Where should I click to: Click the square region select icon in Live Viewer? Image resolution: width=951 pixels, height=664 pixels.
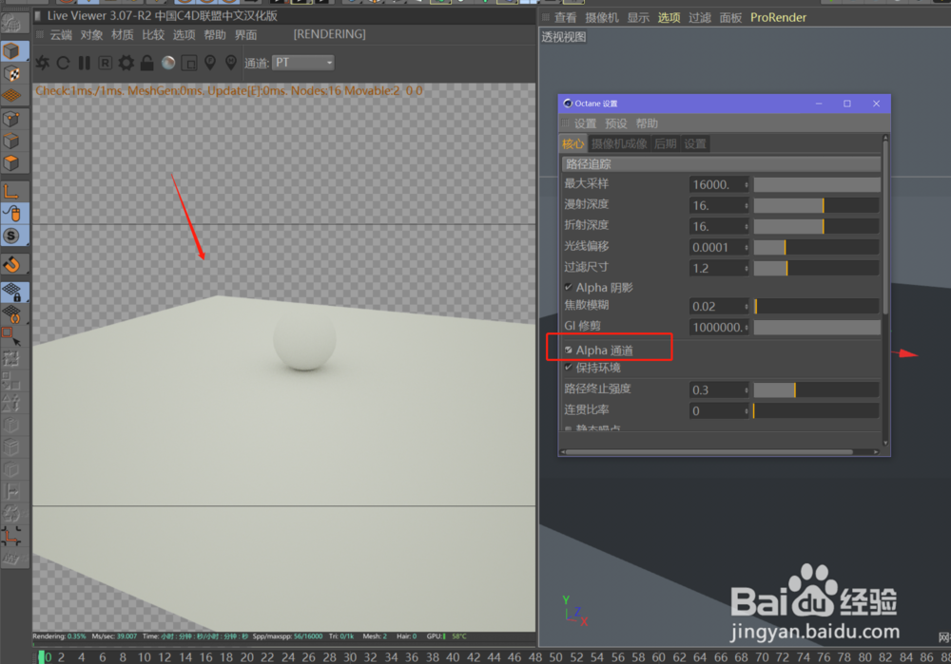click(x=189, y=63)
